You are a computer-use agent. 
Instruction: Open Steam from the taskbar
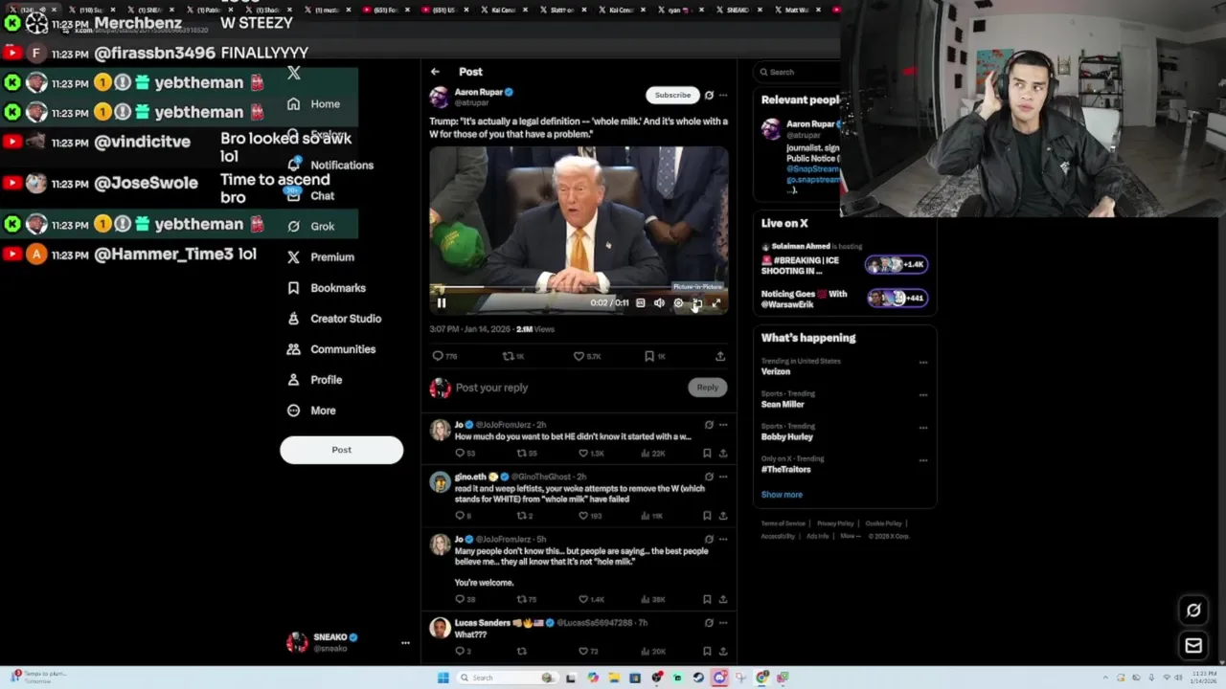[x=698, y=678]
